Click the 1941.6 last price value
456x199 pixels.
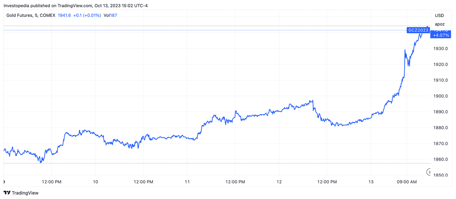(64, 15)
